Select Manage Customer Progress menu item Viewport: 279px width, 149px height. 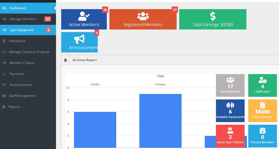(28, 52)
